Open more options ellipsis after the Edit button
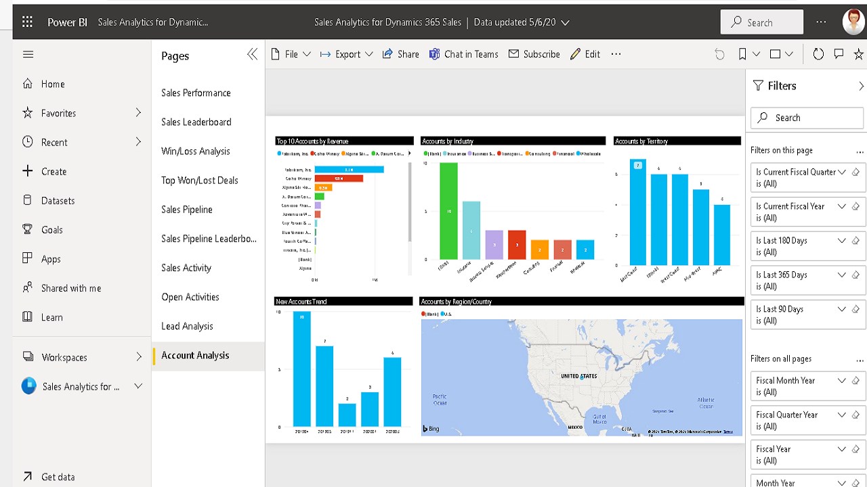Viewport: 867px width, 487px height. pos(616,54)
